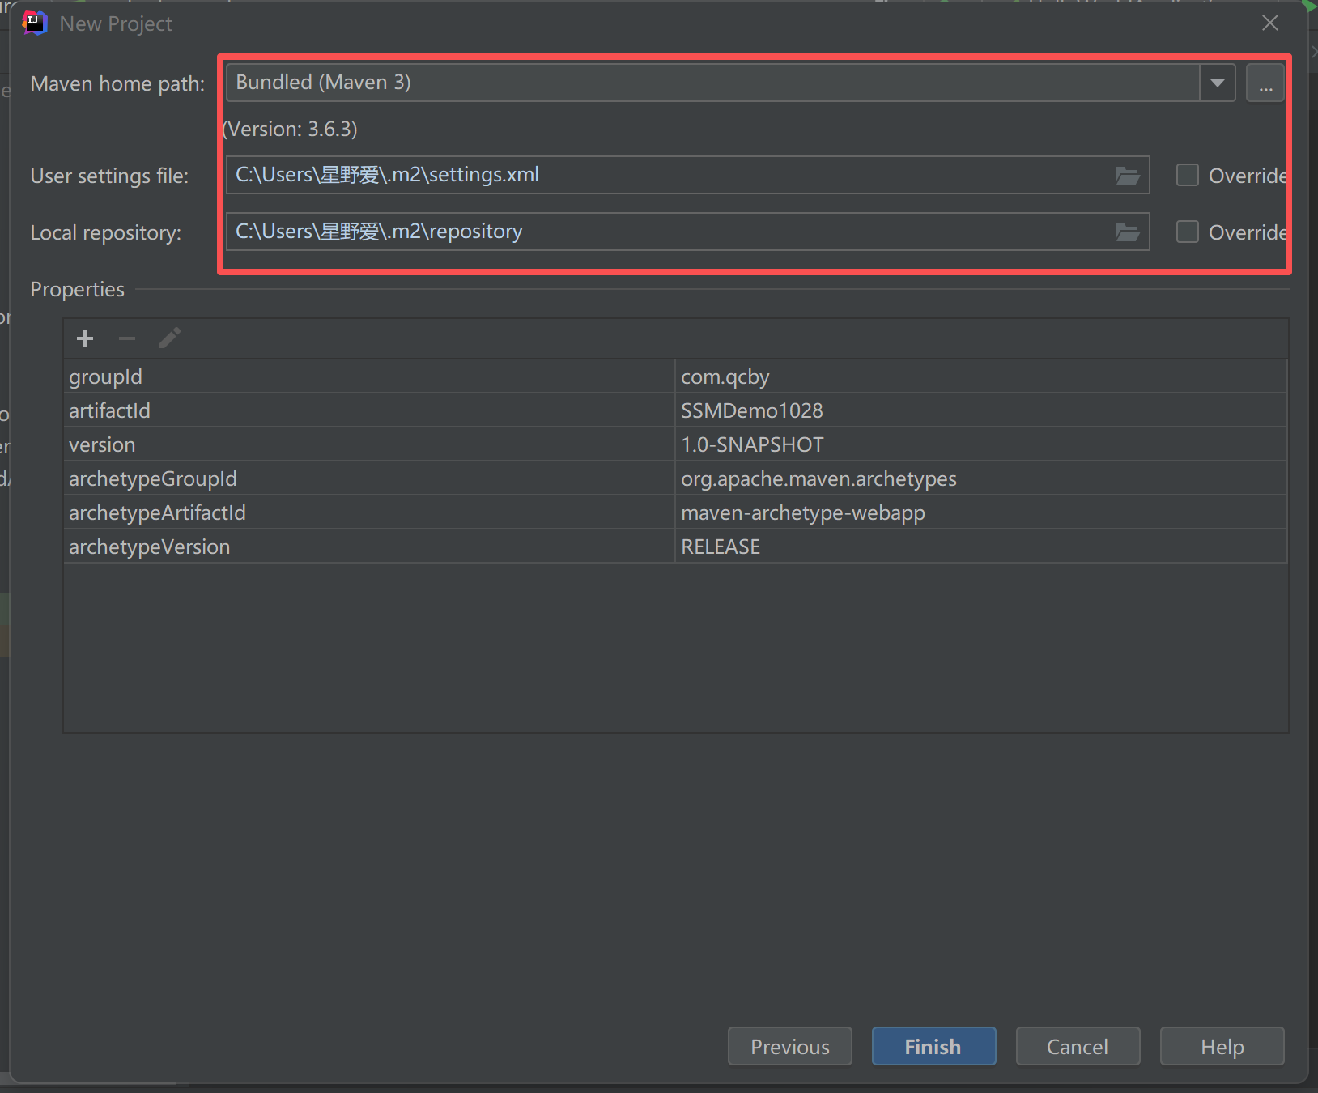Click the Local repository label
This screenshot has height=1093, width=1318.
[106, 232]
